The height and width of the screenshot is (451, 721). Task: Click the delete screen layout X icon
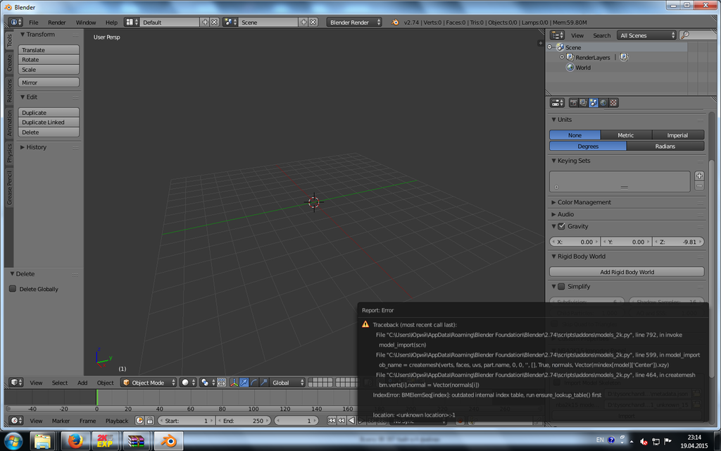[x=214, y=22]
